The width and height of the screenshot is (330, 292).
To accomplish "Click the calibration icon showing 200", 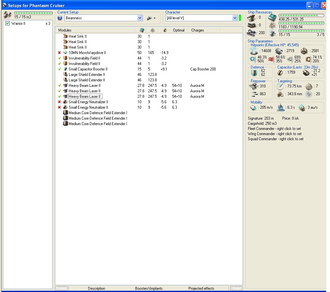I will click(251, 33).
